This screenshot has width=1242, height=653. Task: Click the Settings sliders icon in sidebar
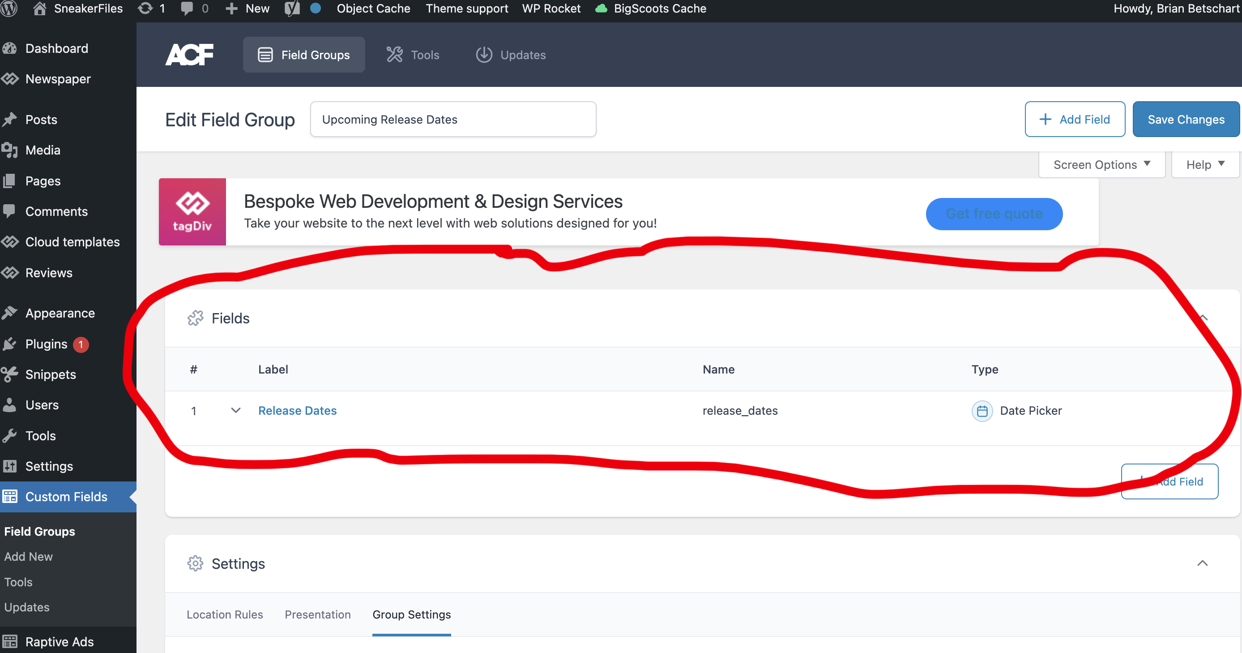pos(10,466)
